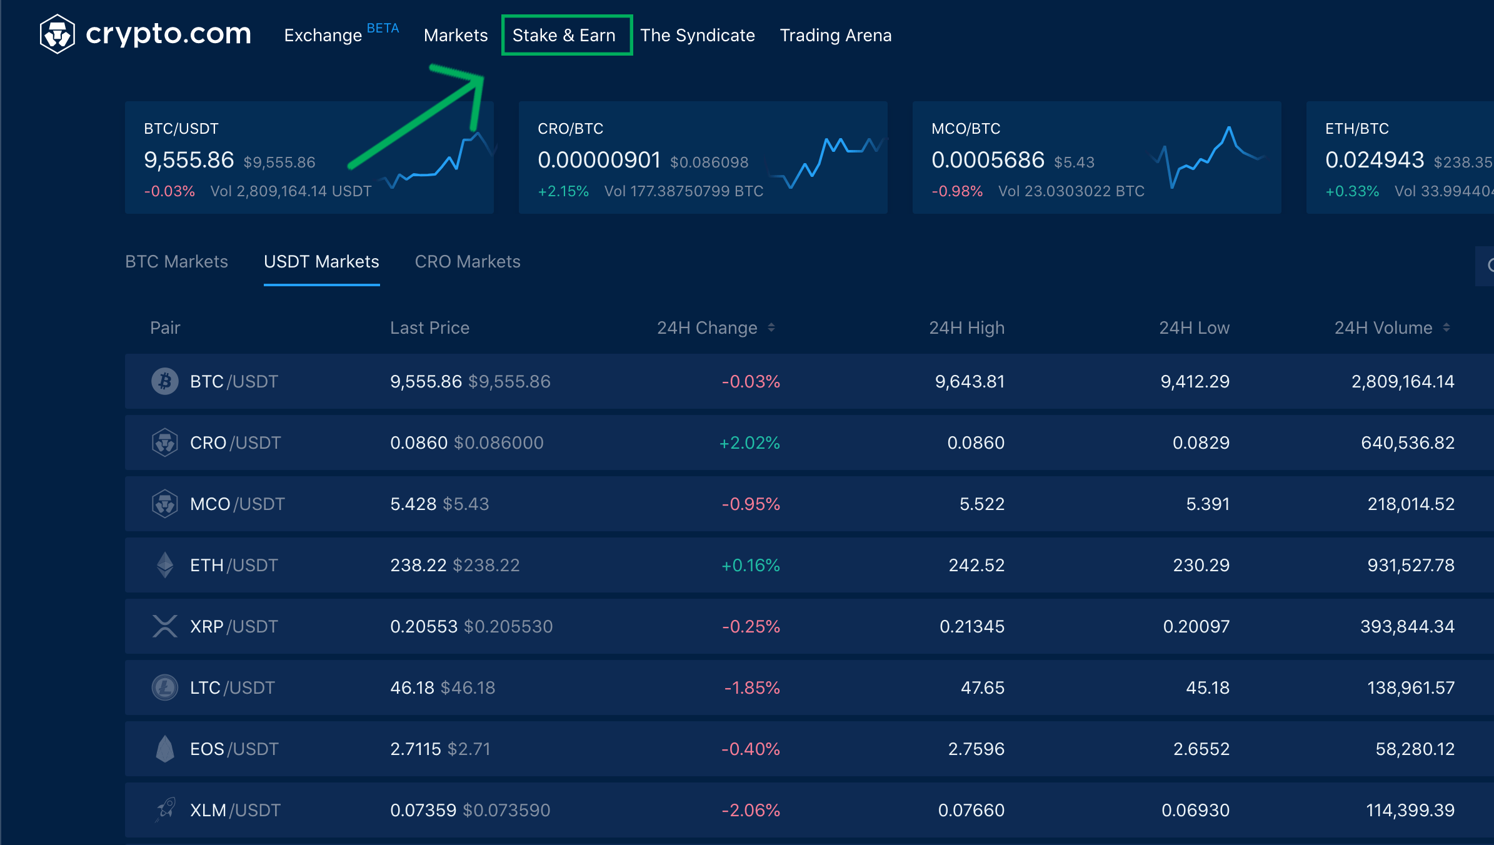
Task: Click the XRP cross icon in XRP/USDT row
Action: [165, 626]
